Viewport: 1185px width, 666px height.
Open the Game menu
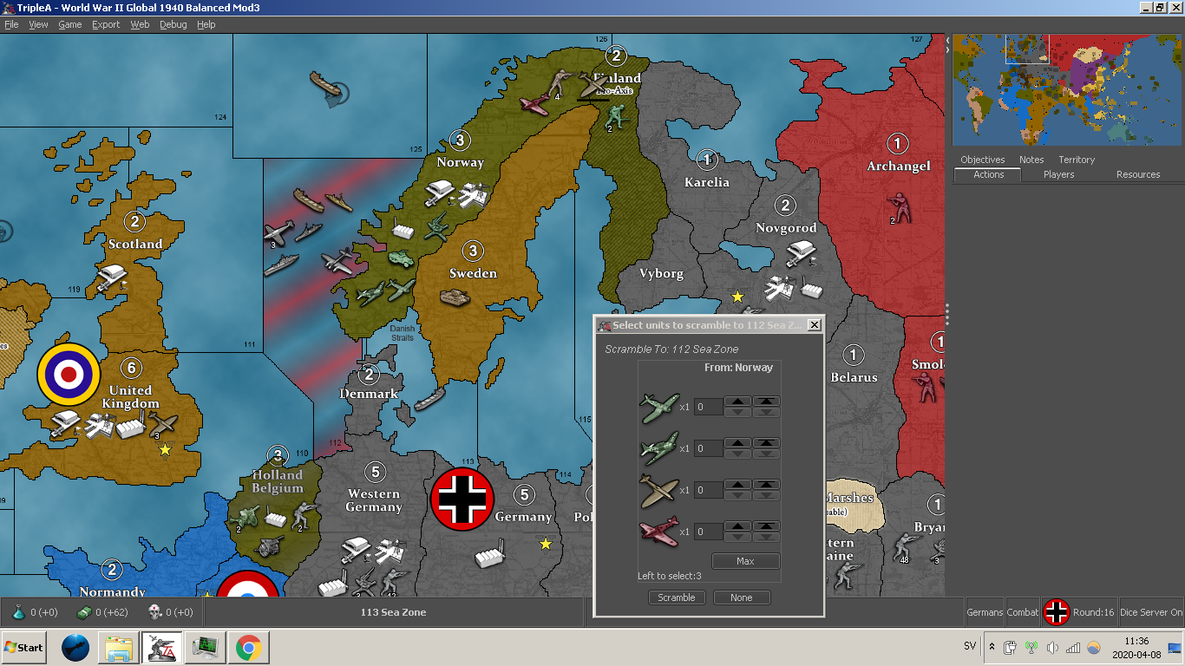[x=69, y=24]
